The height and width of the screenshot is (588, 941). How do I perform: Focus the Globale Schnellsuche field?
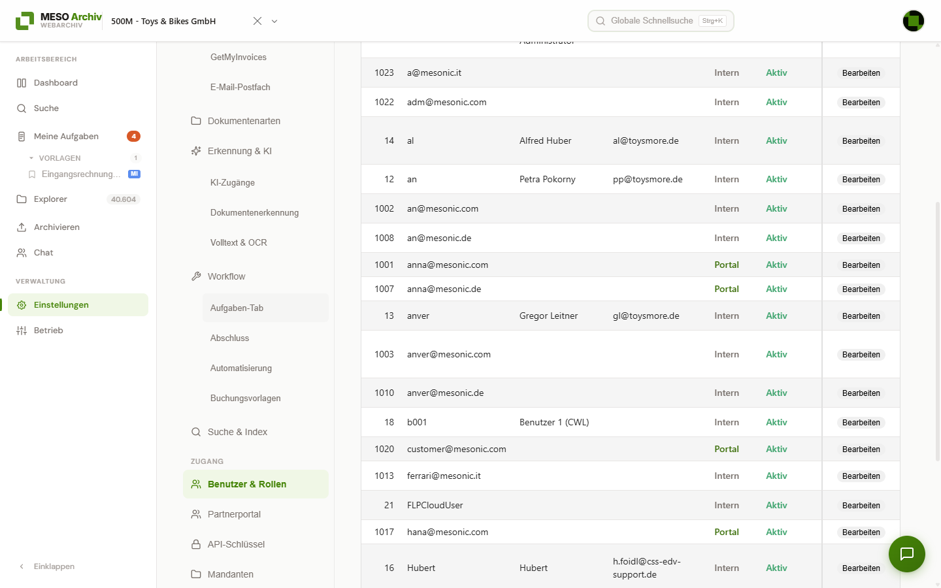tap(661, 21)
